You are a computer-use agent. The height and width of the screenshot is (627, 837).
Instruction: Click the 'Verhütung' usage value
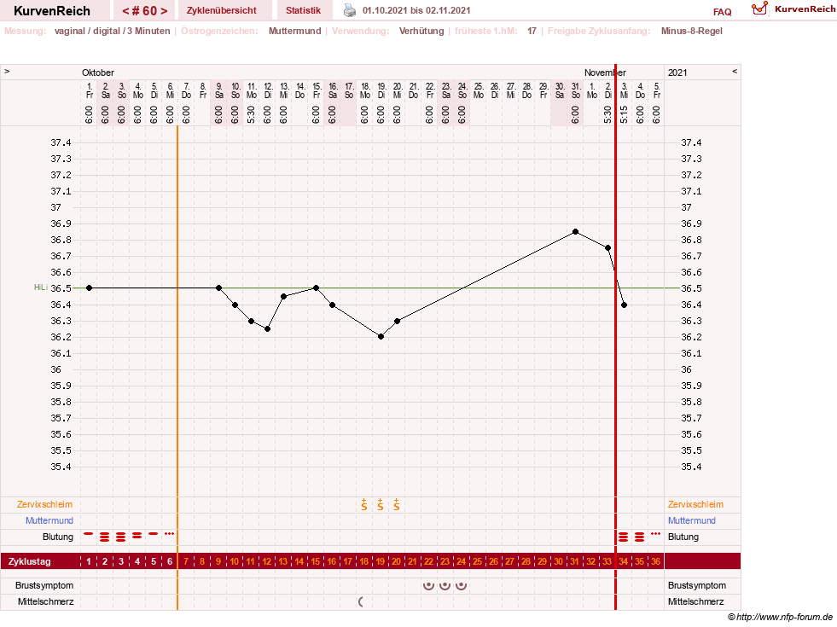(421, 31)
